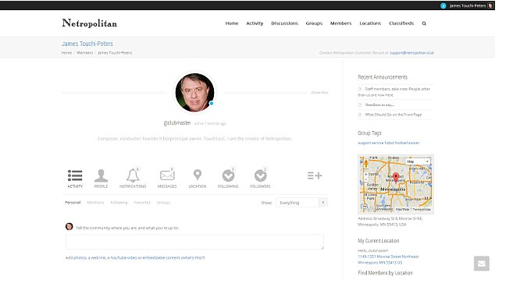Open the Show Everything filter dropdown
This screenshot has width=506, height=294.
tap(301, 203)
